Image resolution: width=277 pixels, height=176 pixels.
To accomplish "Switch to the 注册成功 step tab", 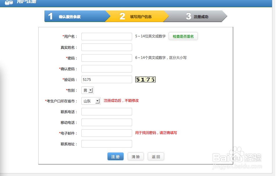I will click(x=200, y=16).
